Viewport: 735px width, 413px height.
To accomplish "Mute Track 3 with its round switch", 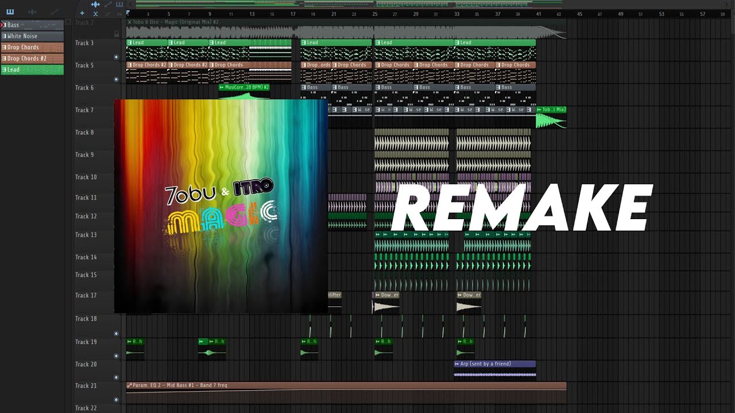I will coord(117,57).
